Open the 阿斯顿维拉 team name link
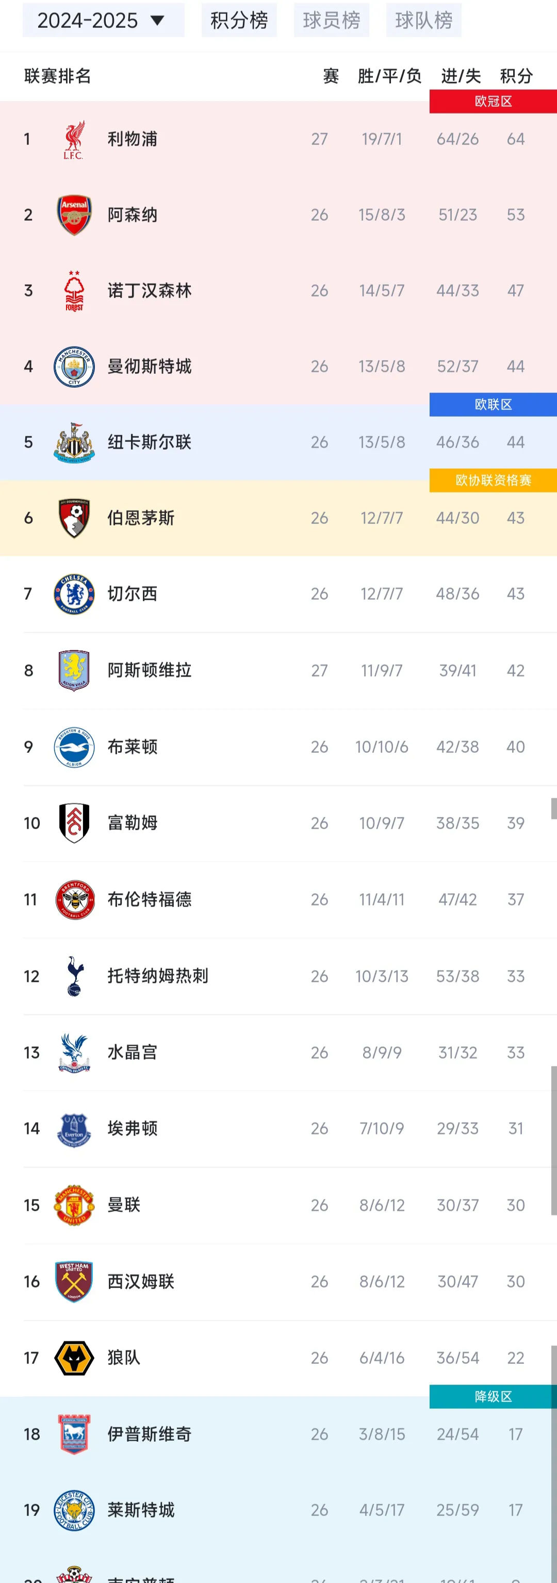This screenshot has width=557, height=1583. pos(150,670)
